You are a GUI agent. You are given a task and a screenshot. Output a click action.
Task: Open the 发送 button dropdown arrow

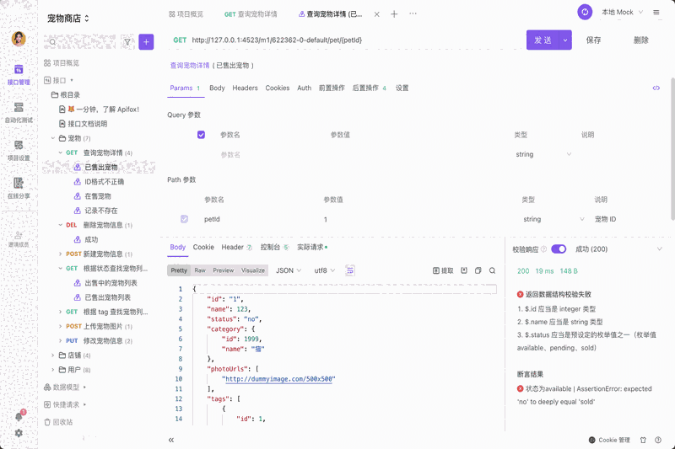click(565, 40)
